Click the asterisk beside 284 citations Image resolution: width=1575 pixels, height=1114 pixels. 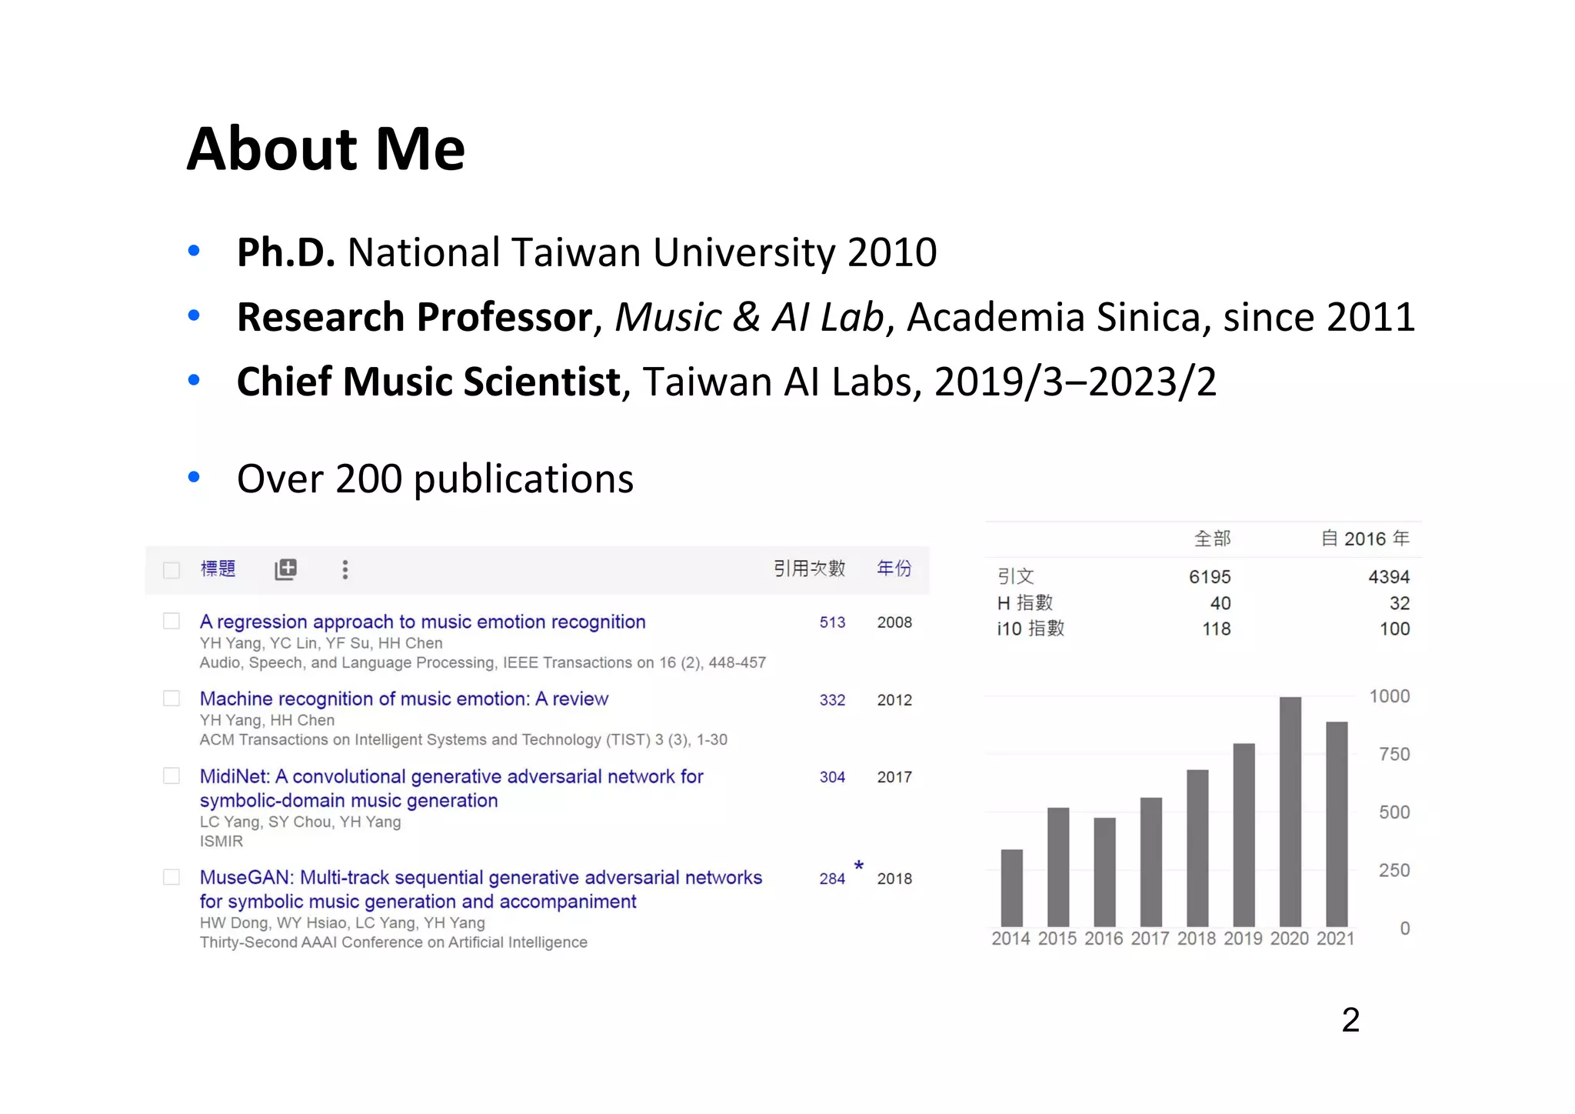click(858, 866)
